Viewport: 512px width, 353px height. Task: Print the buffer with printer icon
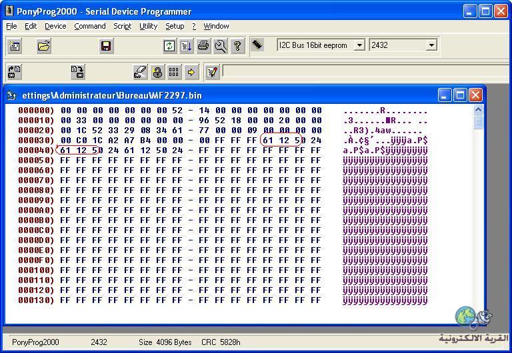point(203,46)
